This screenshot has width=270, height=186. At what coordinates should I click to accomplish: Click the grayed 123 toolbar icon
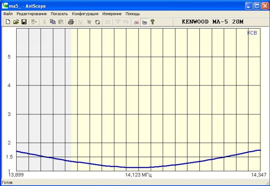point(108,22)
